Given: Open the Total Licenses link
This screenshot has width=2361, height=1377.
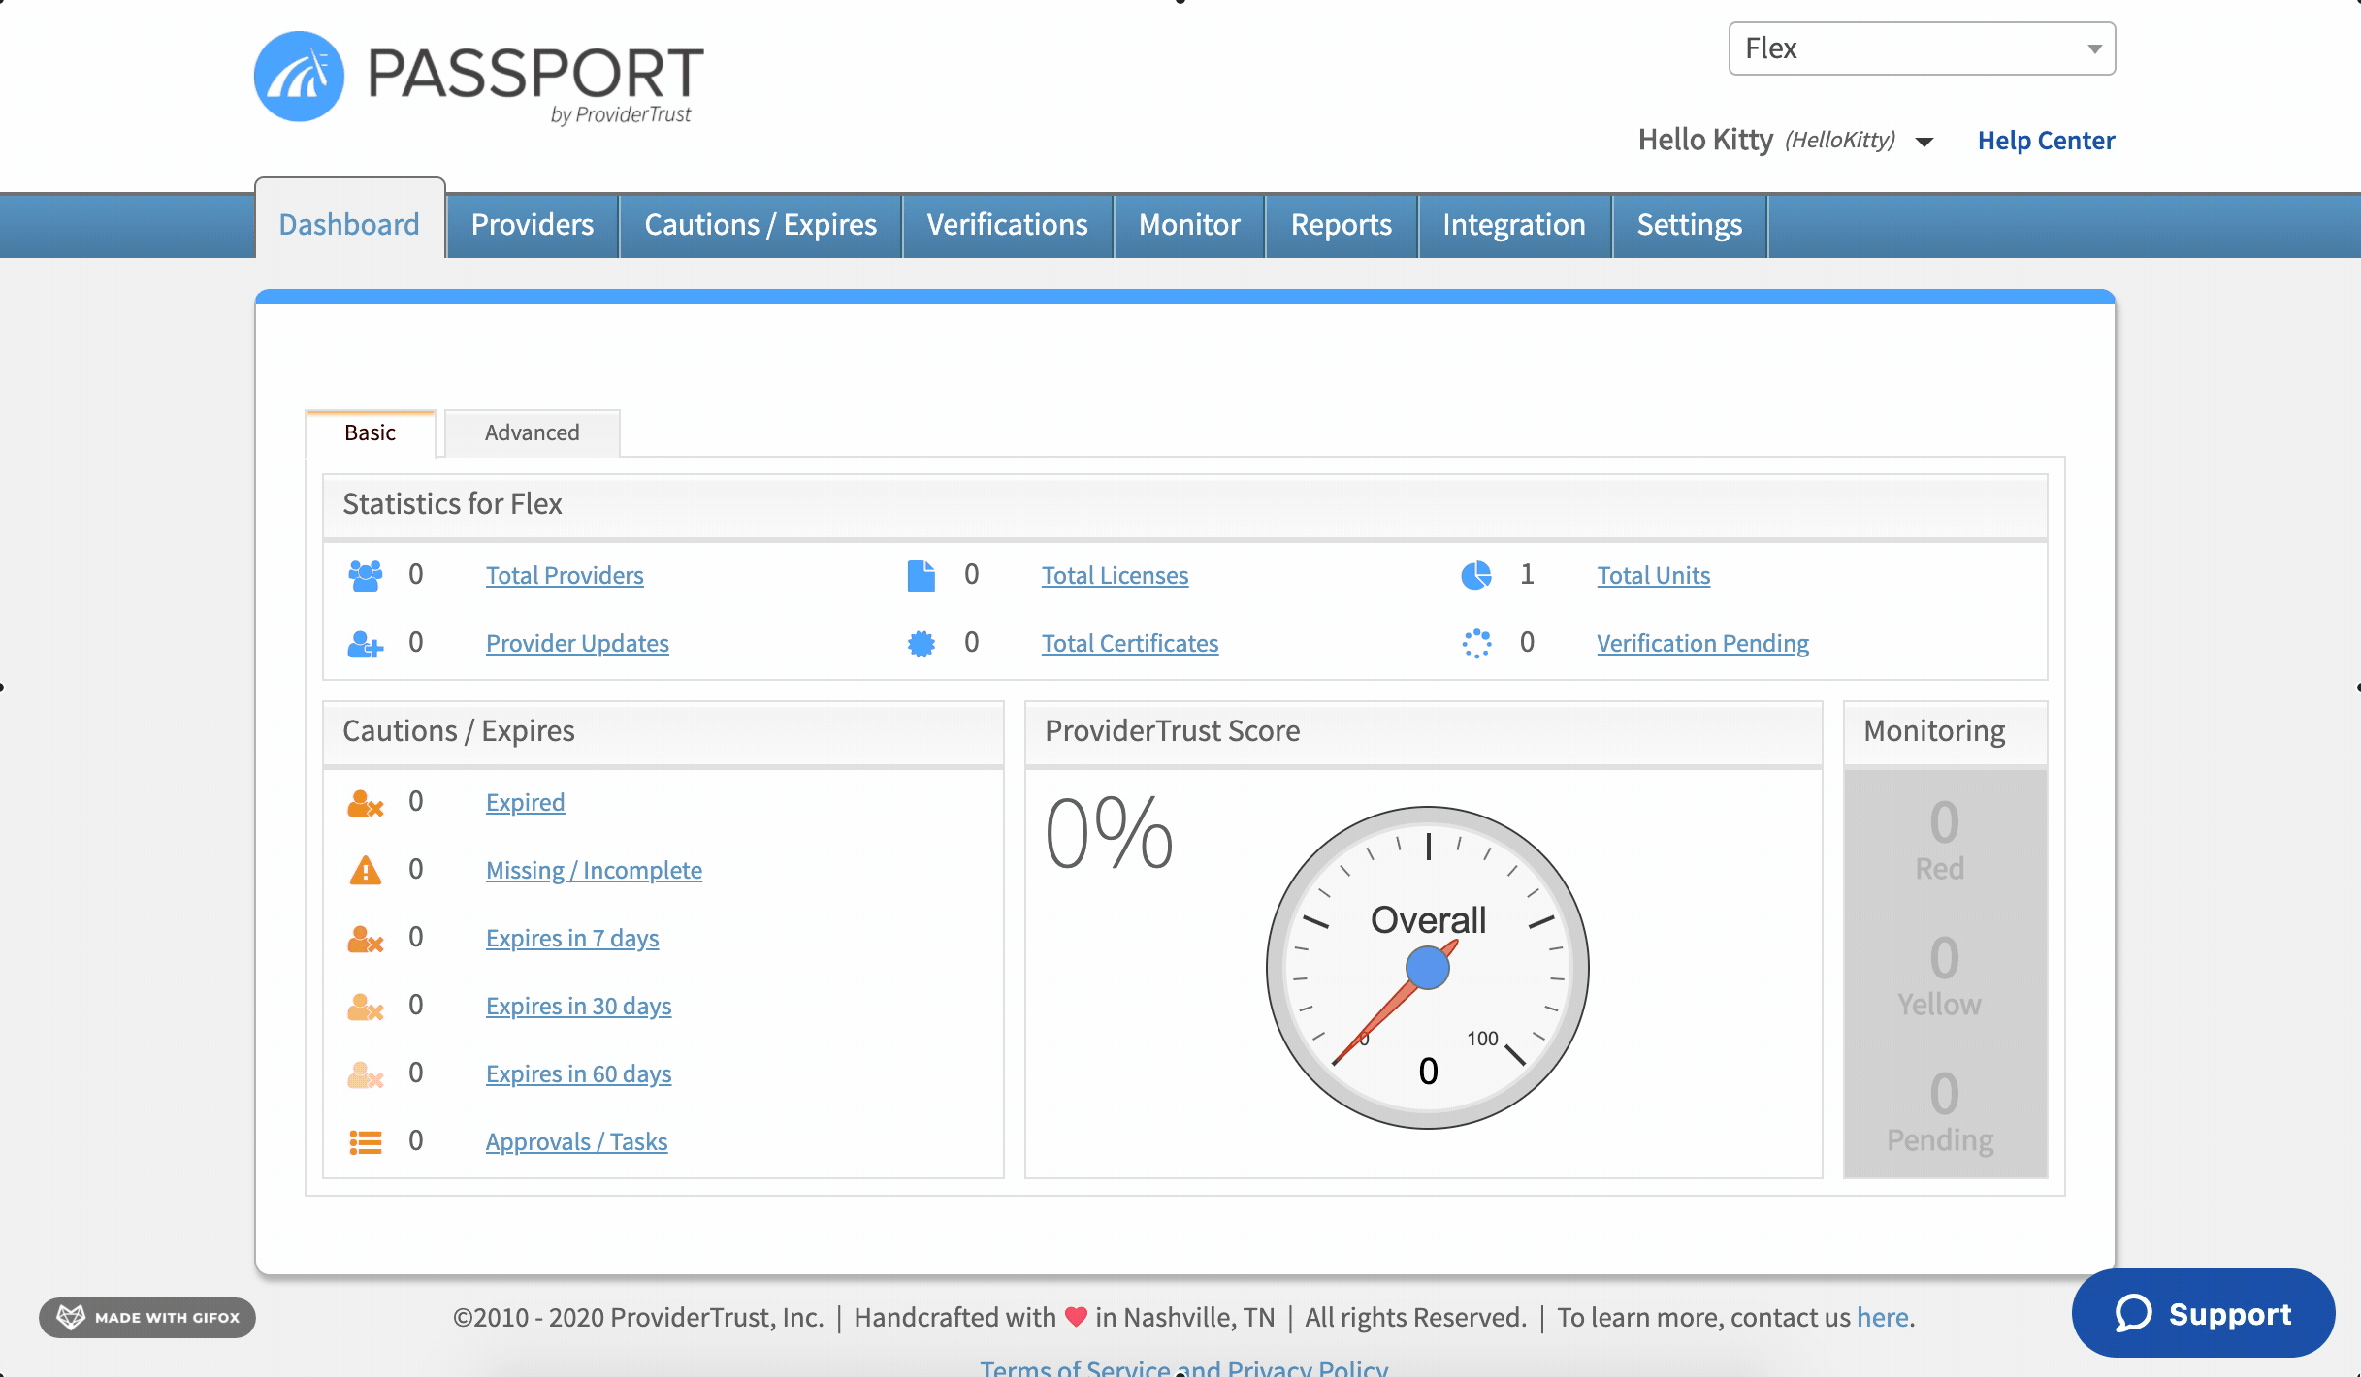Looking at the screenshot, I should (1115, 575).
